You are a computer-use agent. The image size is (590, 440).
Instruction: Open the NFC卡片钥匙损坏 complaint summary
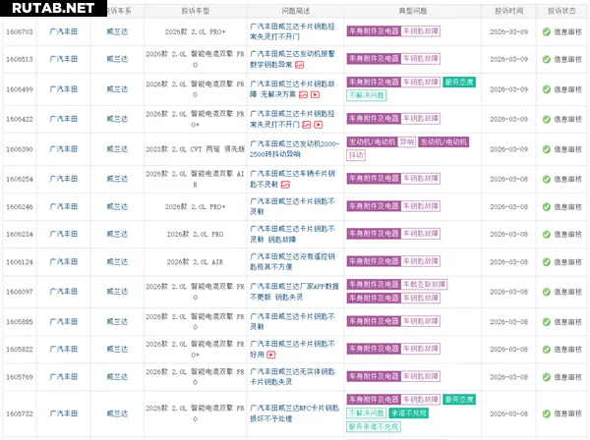[290, 413]
